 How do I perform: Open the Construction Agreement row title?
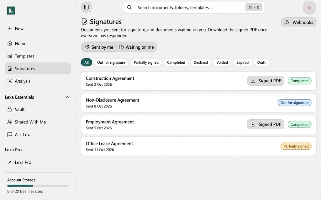point(110,78)
